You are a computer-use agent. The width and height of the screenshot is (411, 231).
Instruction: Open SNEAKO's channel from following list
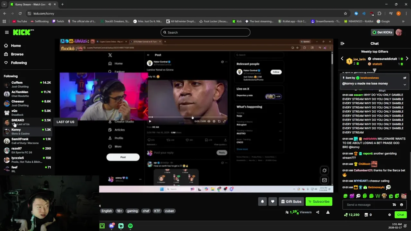pyautogui.click(x=27, y=122)
